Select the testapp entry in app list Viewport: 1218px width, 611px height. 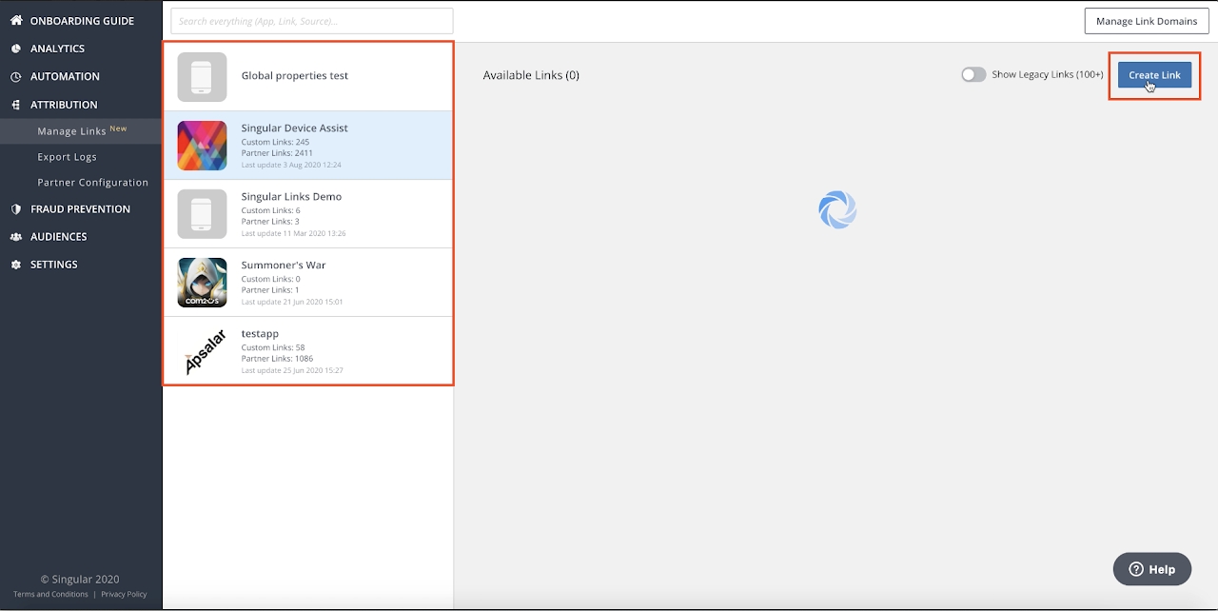point(307,351)
